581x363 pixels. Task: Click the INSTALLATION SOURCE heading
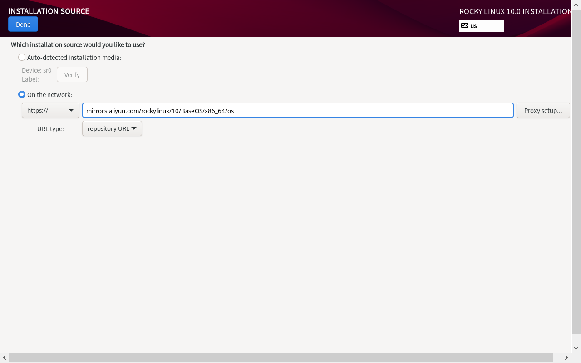pyautogui.click(x=49, y=11)
